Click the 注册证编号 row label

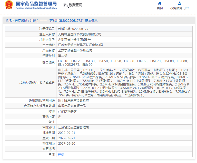(x=47, y=29)
